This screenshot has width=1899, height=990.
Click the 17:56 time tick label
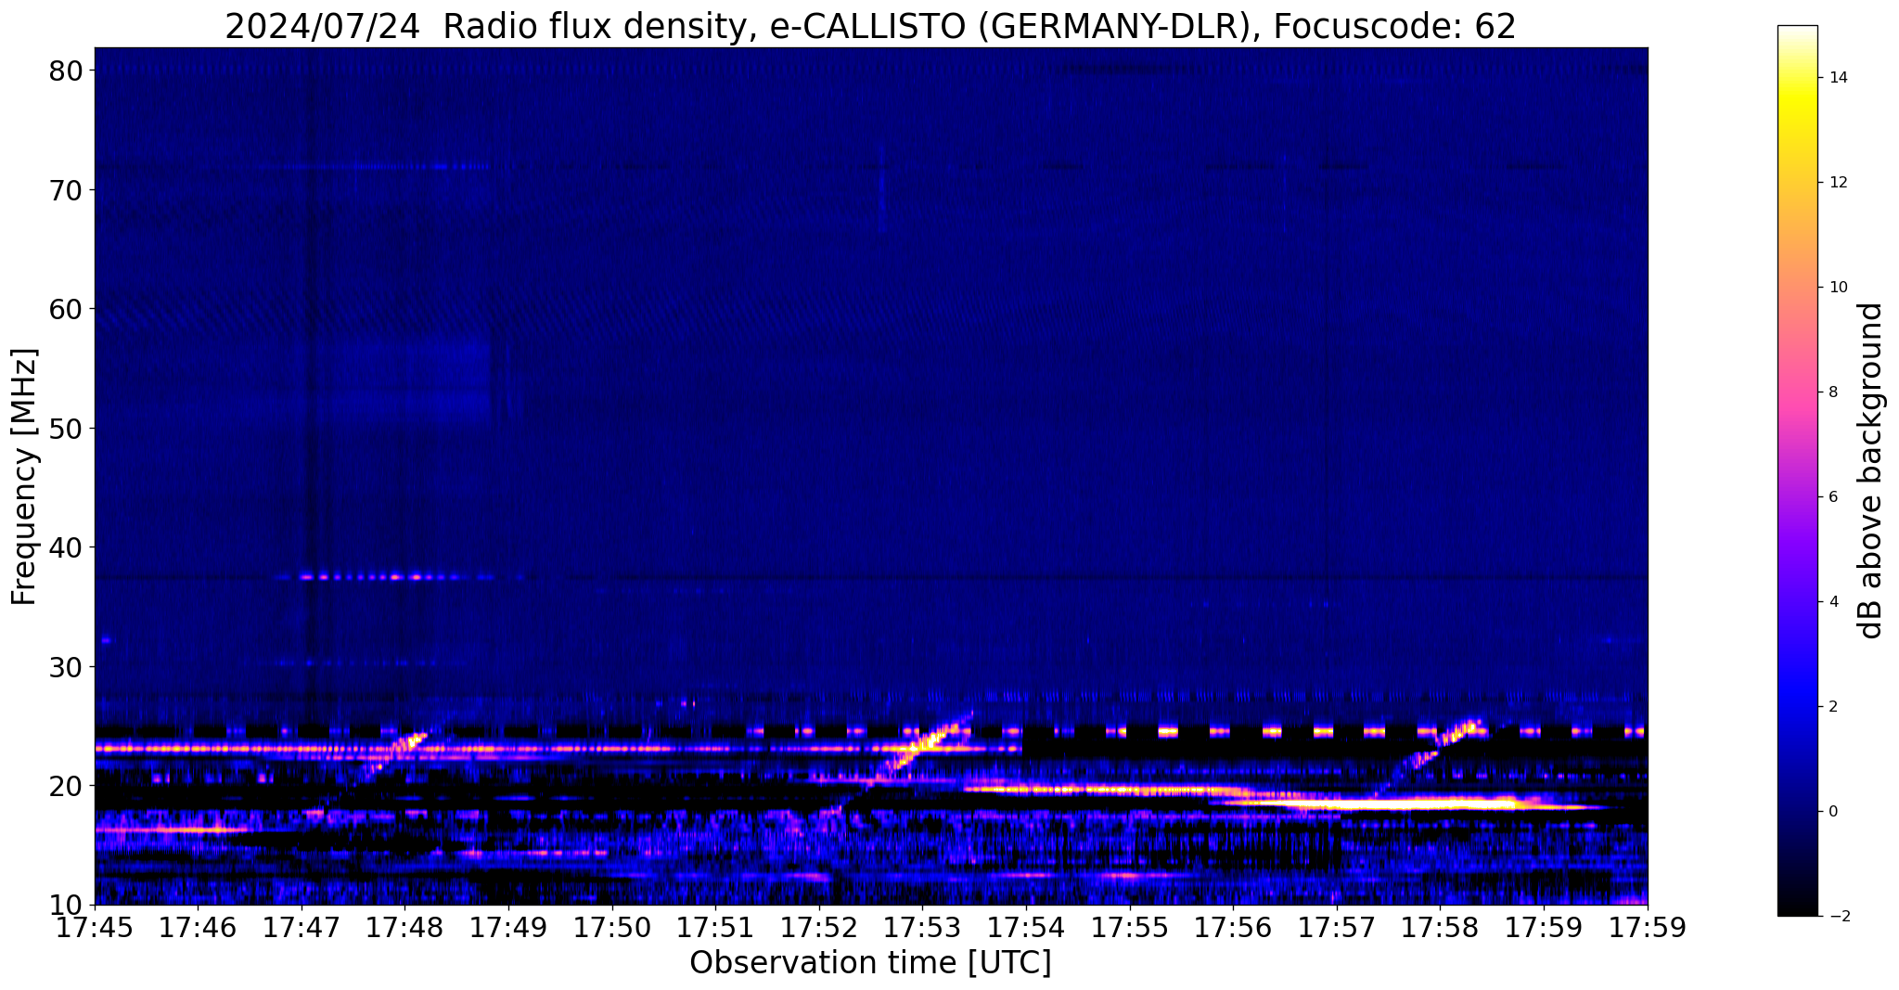pyautogui.click(x=1234, y=928)
